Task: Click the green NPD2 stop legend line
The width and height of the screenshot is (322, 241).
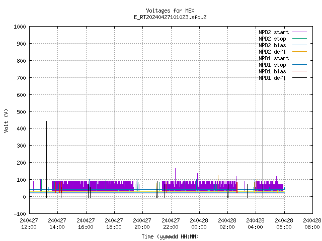Action: coord(299,39)
